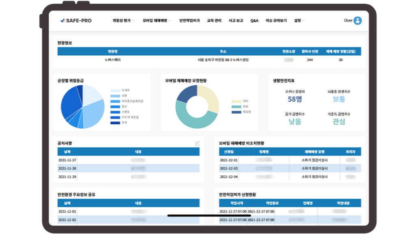Select the 처리 legend swatch in donut chart
The height and width of the screenshot is (234, 416).
tap(236, 102)
